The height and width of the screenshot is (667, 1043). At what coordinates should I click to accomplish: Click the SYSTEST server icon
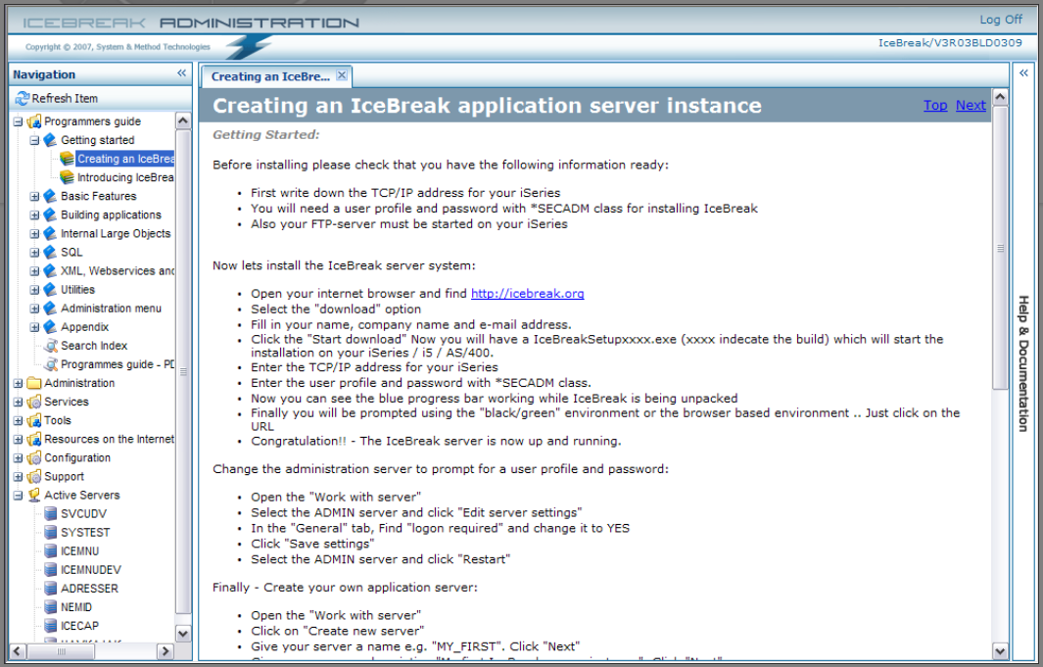51,532
